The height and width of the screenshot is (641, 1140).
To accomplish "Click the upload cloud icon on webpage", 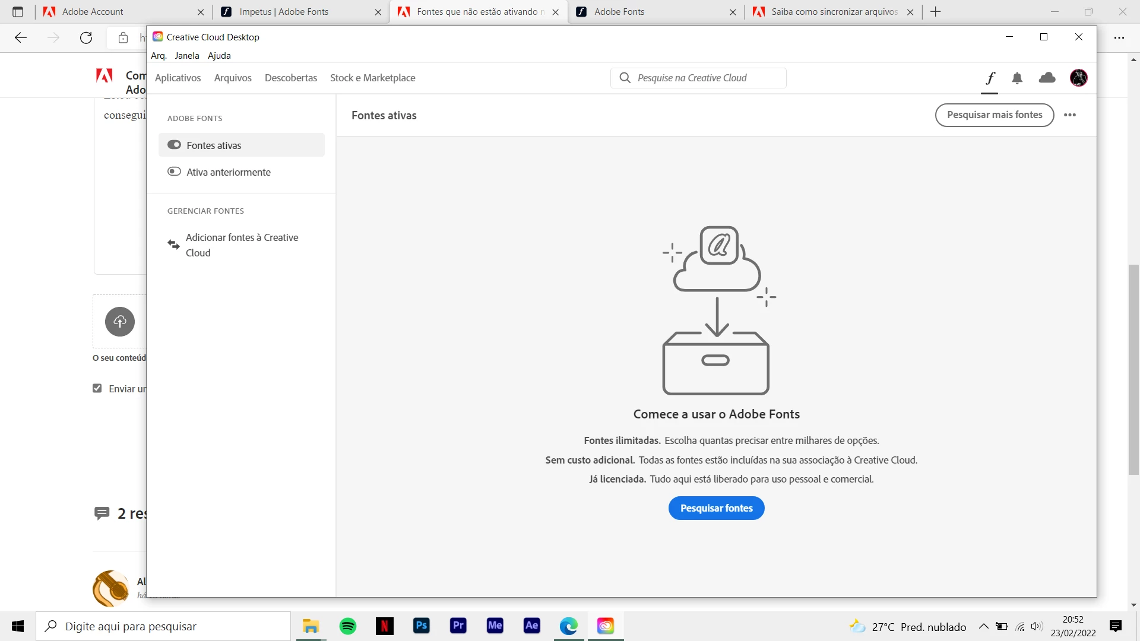I will [120, 322].
